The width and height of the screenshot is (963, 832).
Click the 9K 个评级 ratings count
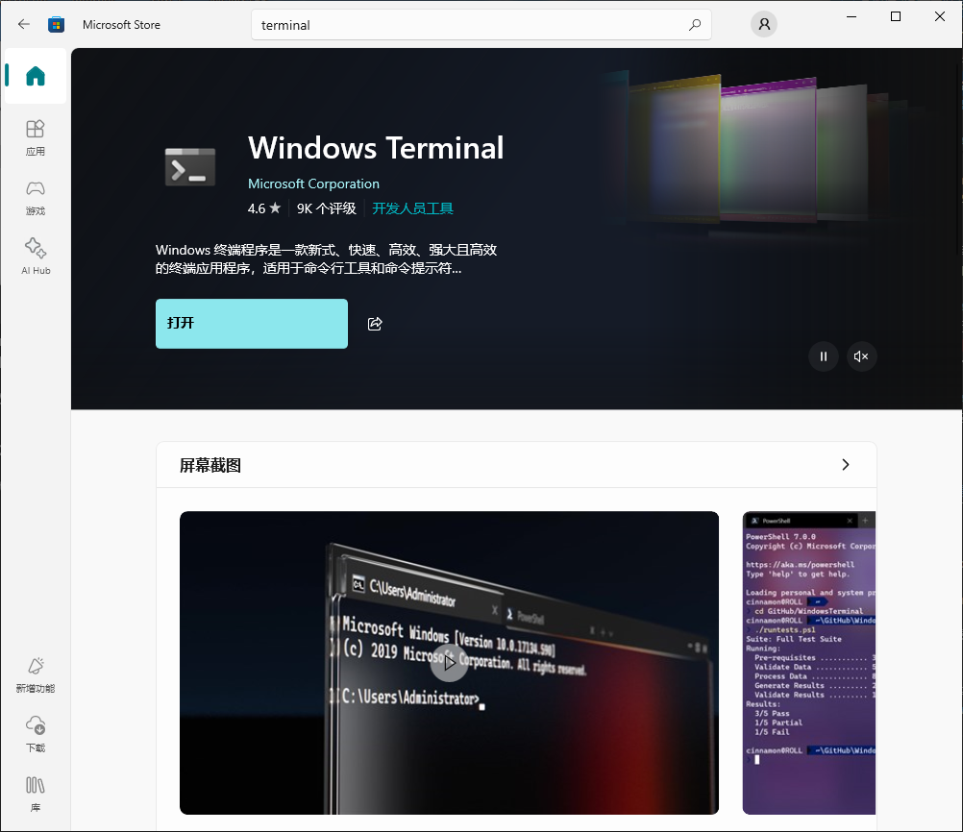(x=326, y=208)
